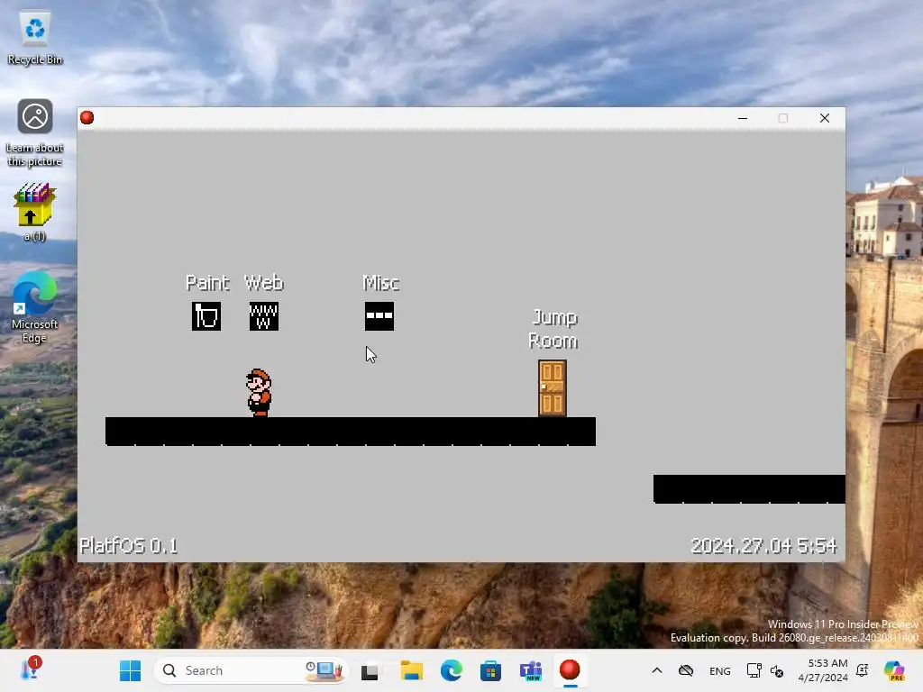Open Microsoft Store from taskbar
The height and width of the screenshot is (692, 923).
tap(490, 670)
